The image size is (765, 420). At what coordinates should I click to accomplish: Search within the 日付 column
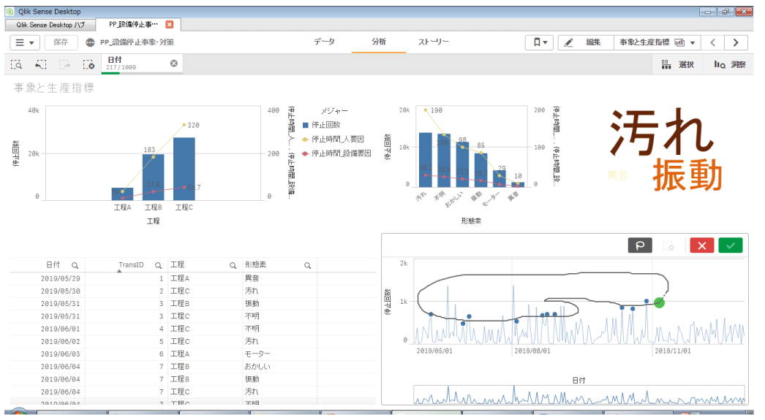pos(75,265)
